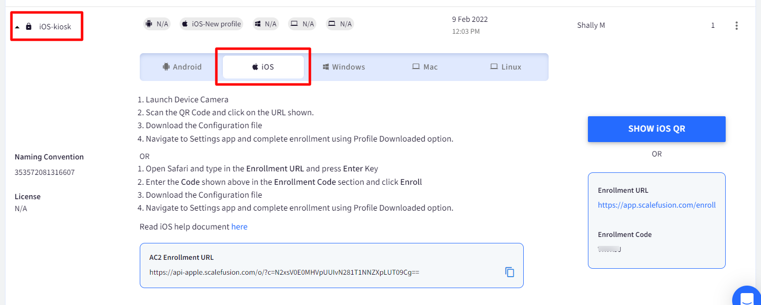Select the naming convention value 353572081316607

(x=45, y=173)
